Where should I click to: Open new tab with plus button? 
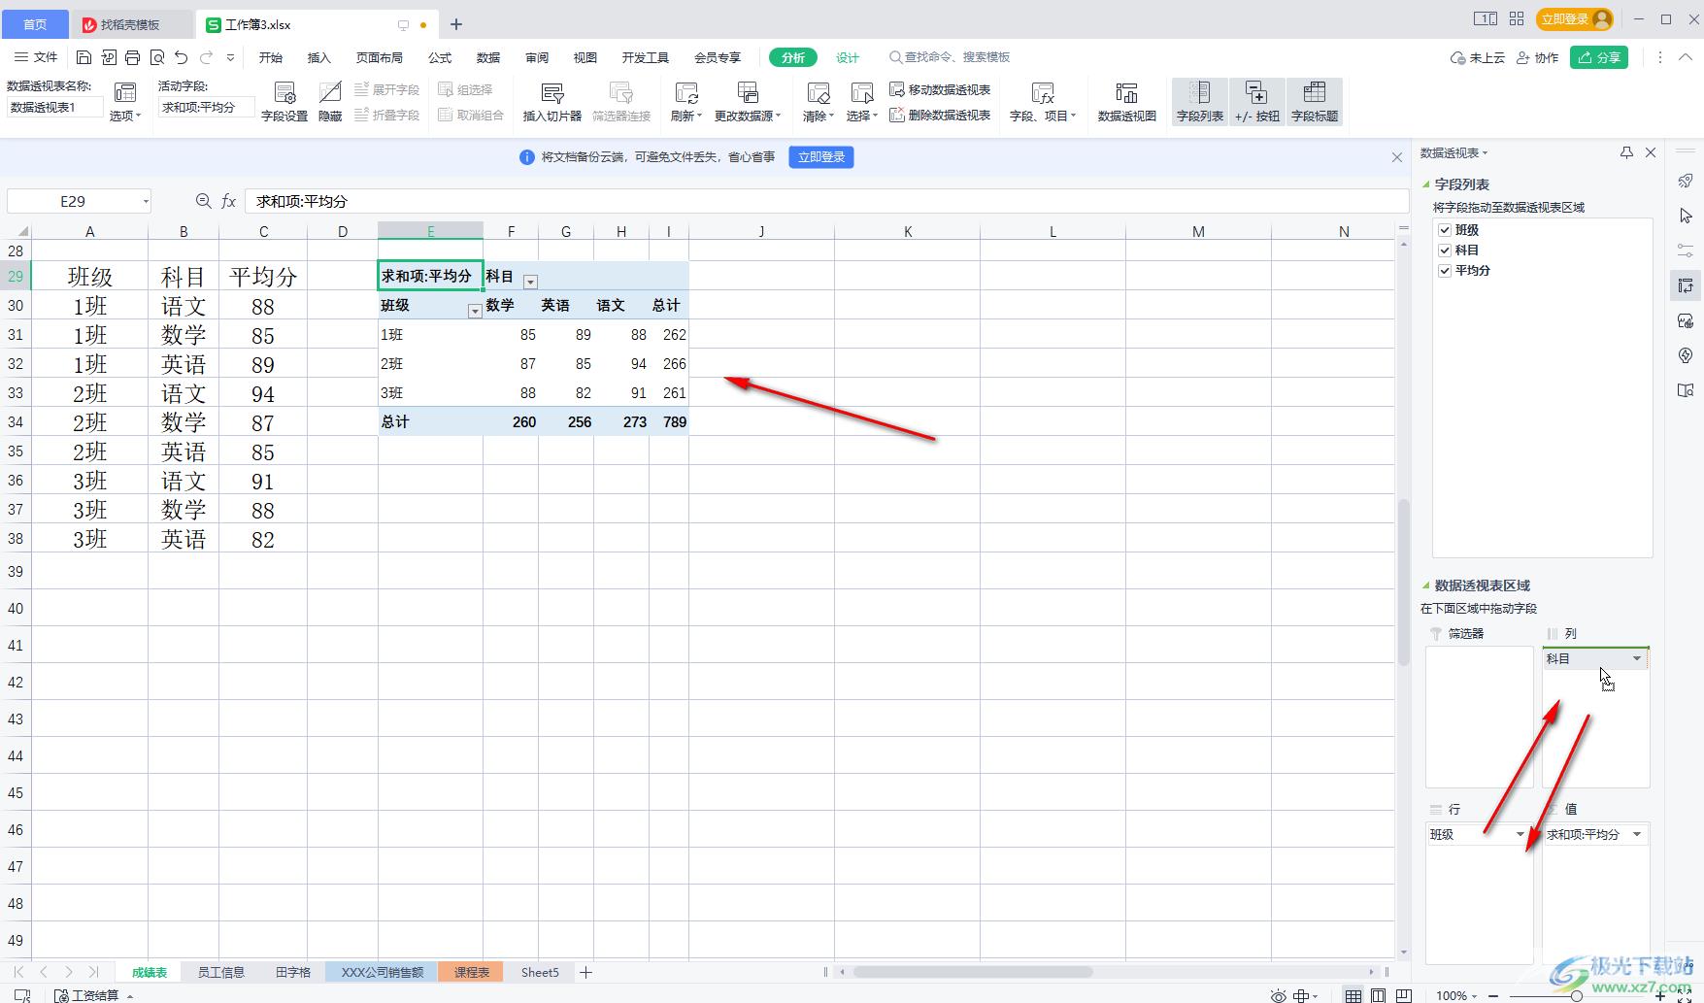[456, 24]
